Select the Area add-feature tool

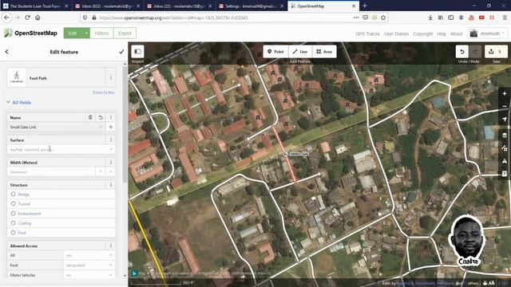click(324, 51)
